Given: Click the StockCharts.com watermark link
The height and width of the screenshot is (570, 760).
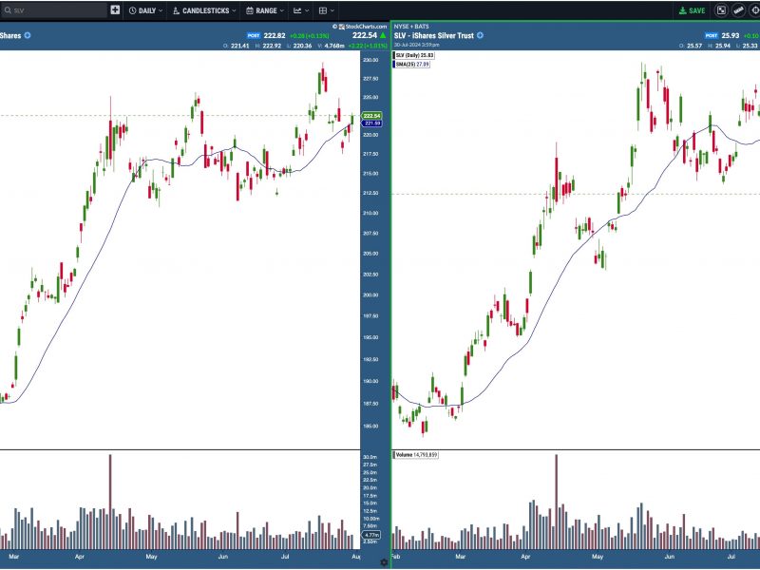Looking at the screenshot, I should point(360,27).
